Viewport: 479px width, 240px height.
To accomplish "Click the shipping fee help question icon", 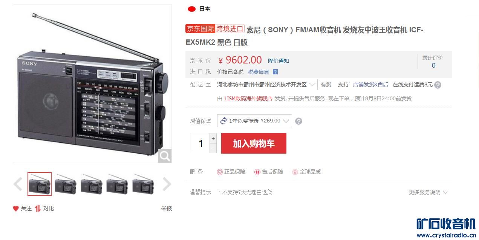I will pos(438,85).
